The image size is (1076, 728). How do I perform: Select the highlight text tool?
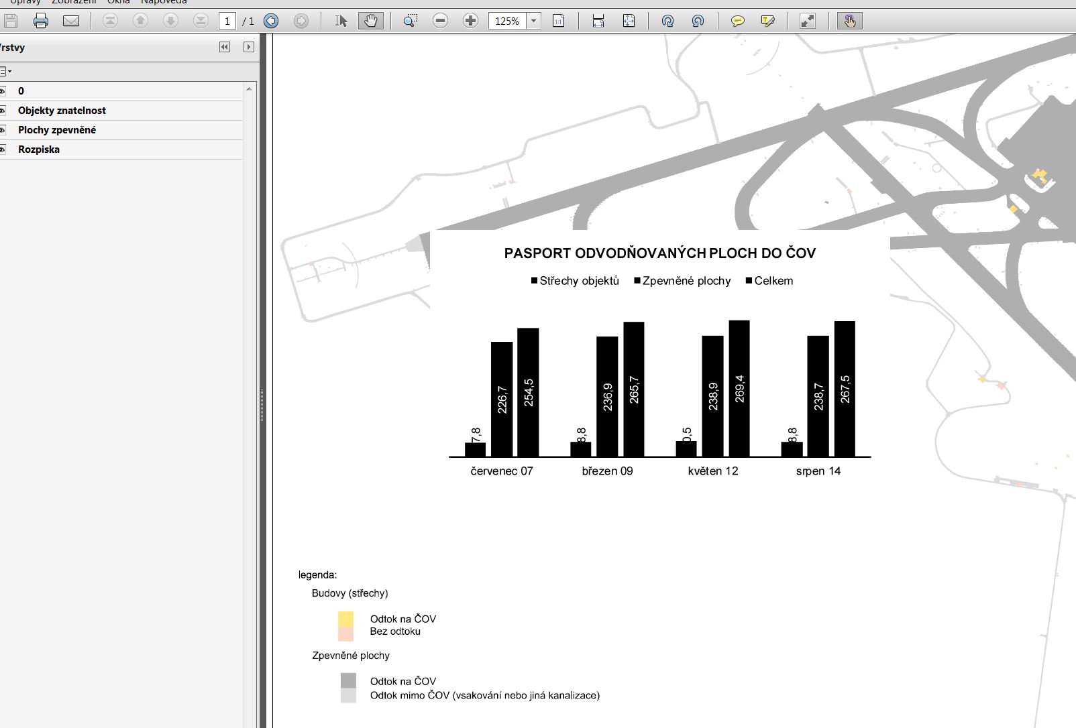[768, 21]
